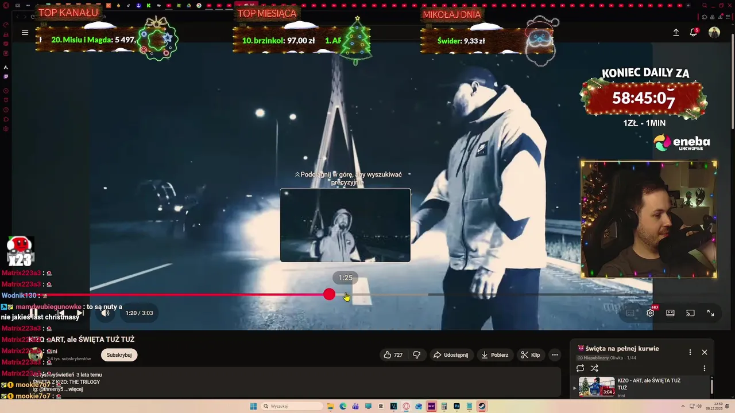The height and width of the screenshot is (413, 735).
Task: Mute the video volume speaker
Action: [x=105, y=313]
